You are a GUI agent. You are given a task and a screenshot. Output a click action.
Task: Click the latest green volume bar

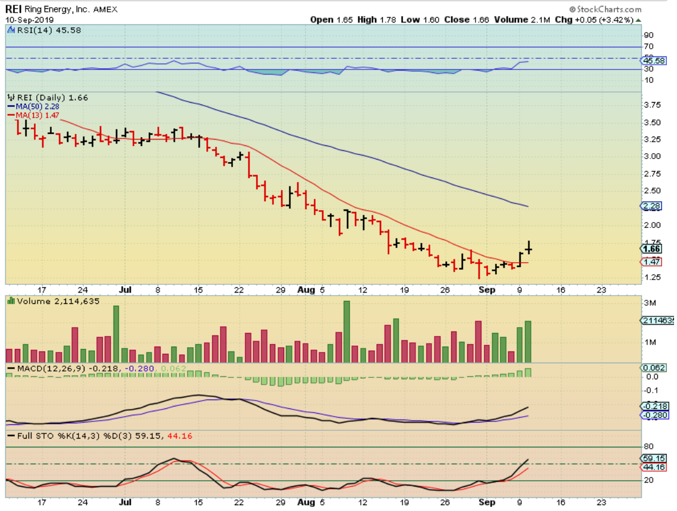click(x=528, y=341)
